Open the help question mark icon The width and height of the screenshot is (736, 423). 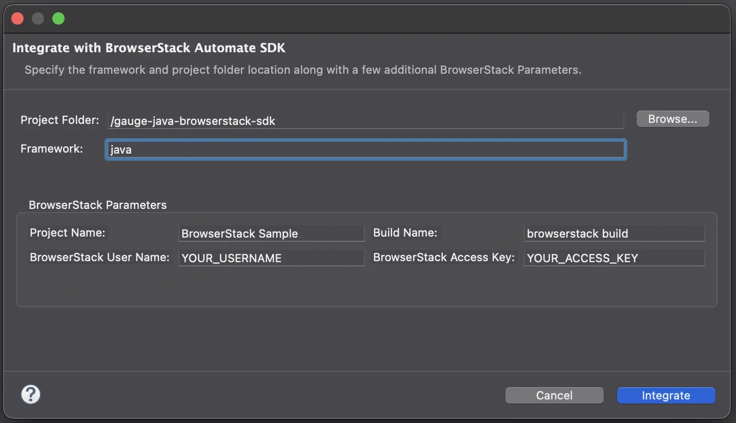(31, 394)
